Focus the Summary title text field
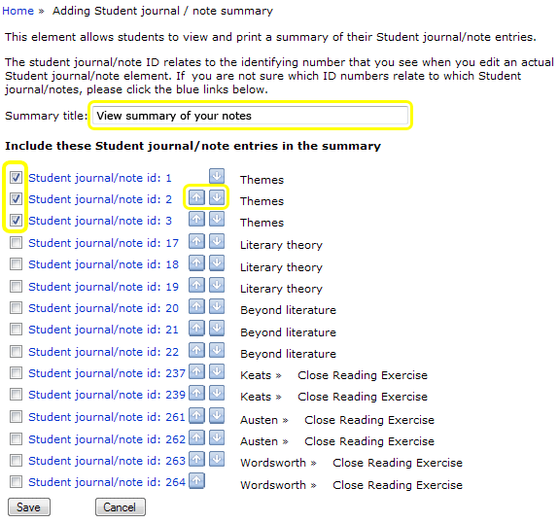559x523 pixels. tap(250, 116)
